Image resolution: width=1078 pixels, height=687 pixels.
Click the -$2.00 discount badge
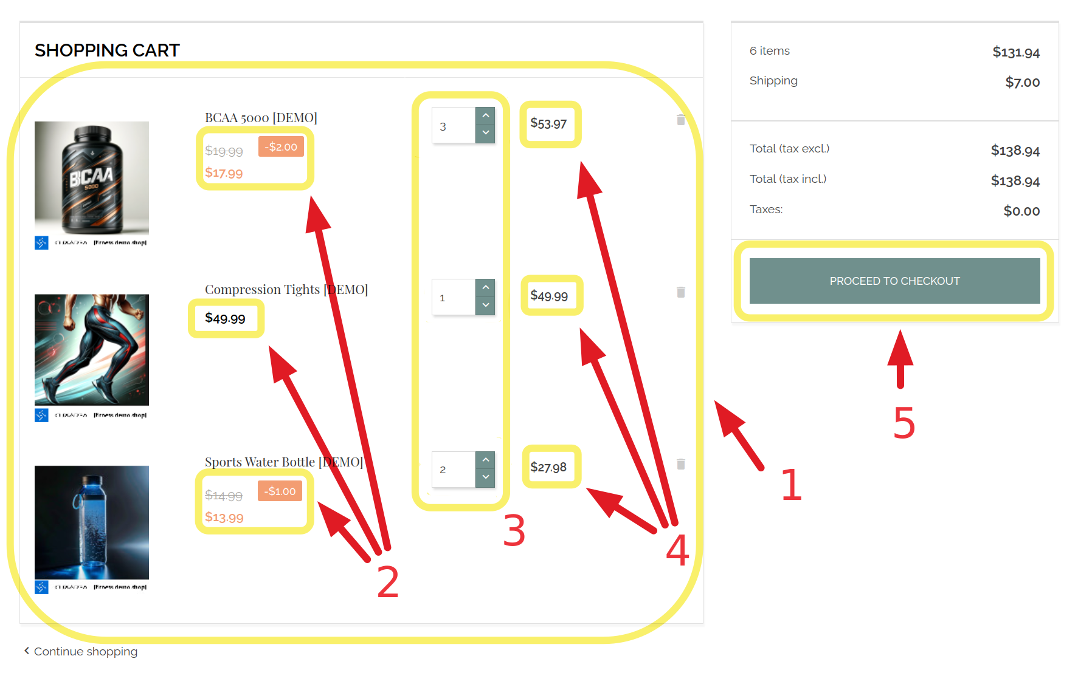(281, 146)
